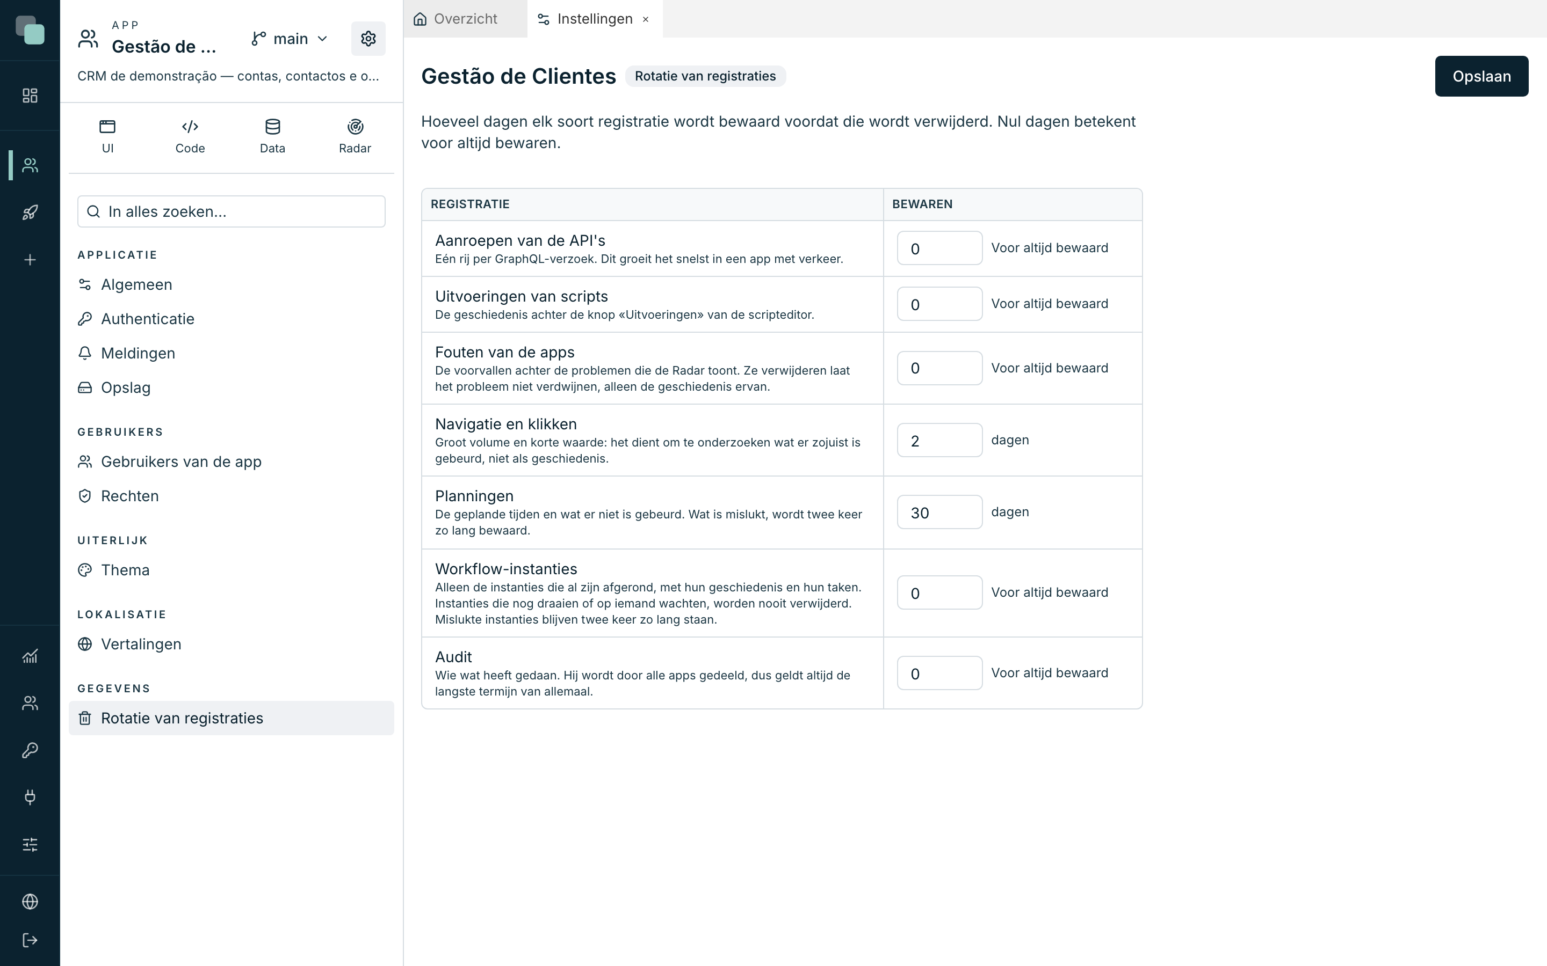Close the Instellingen tab

tap(646, 19)
